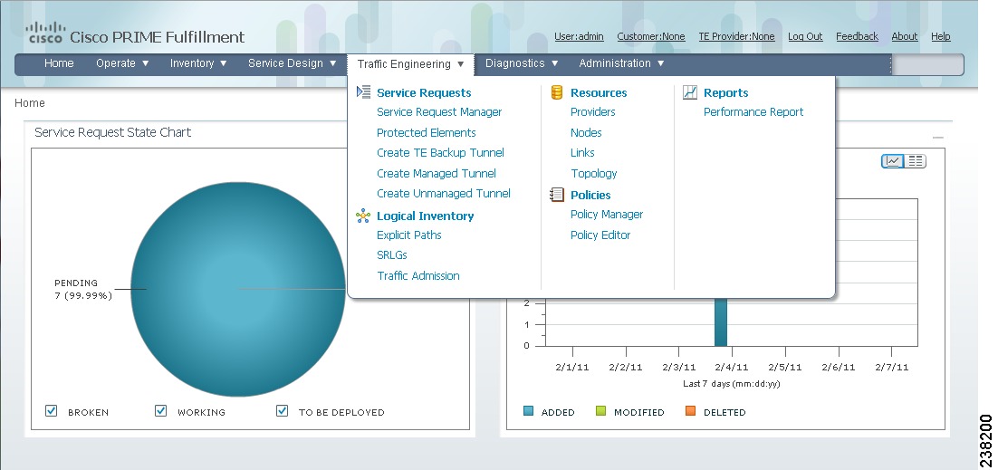The height and width of the screenshot is (470, 998).
Task: Open Nodes under Resources
Action: (x=586, y=132)
